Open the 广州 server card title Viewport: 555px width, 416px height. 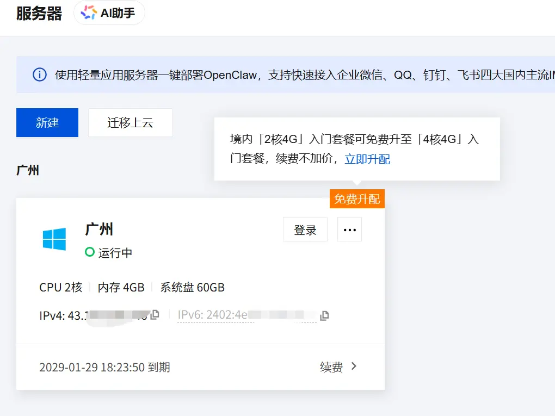[x=99, y=229]
